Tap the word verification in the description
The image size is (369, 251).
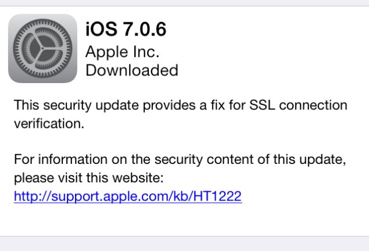pyautogui.click(x=49, y=124)
